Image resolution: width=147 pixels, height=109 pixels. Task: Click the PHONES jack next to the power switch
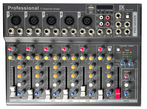pos(118,16)
